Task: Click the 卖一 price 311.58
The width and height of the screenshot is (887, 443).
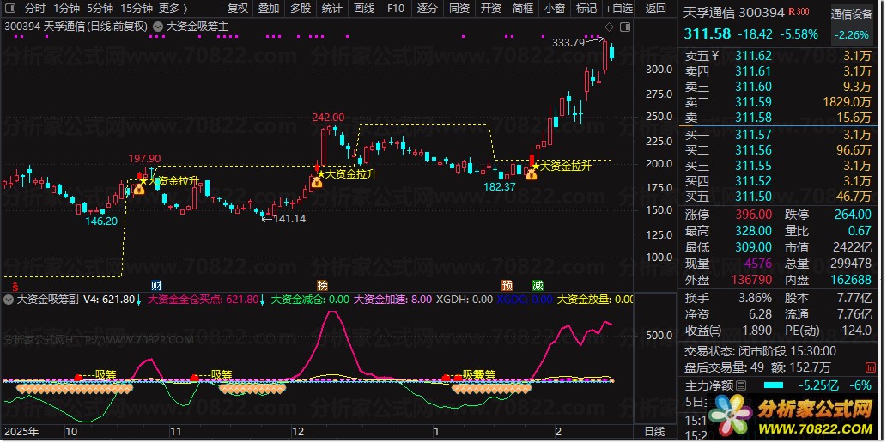Action: coord(754,118)
